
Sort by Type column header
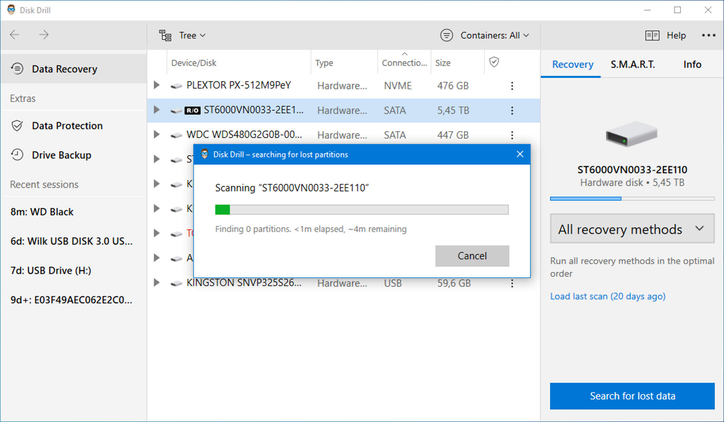(x=344, y=63)
